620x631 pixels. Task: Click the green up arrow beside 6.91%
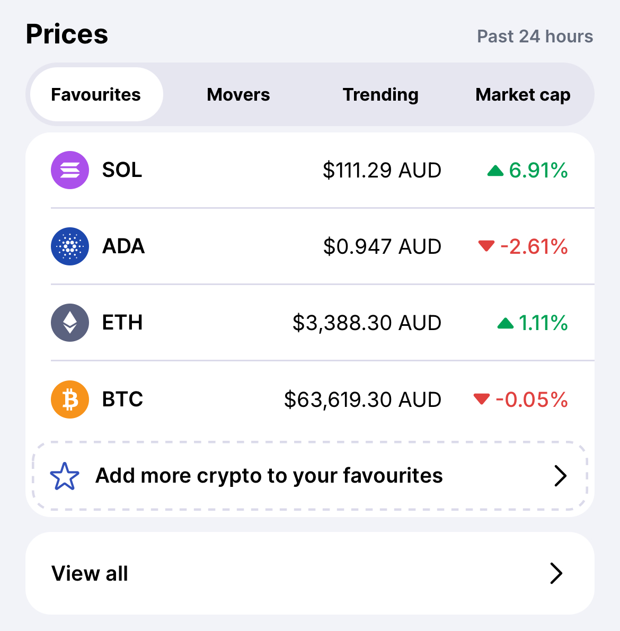tap(495, 171)
